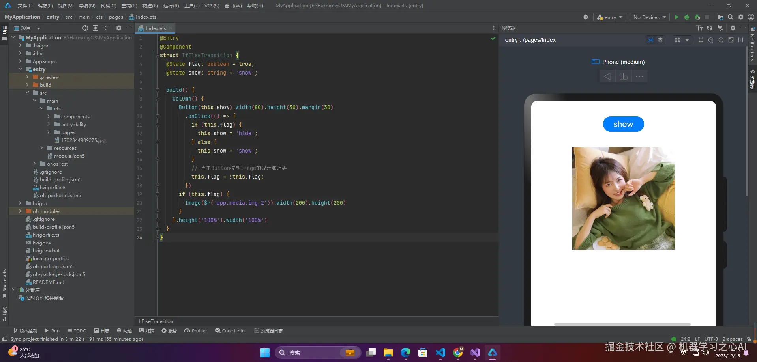This screenshot has width=757, height=362.
Task: Click the preview image of the girl
Action: pyautogui.click(x=623, y=198)
